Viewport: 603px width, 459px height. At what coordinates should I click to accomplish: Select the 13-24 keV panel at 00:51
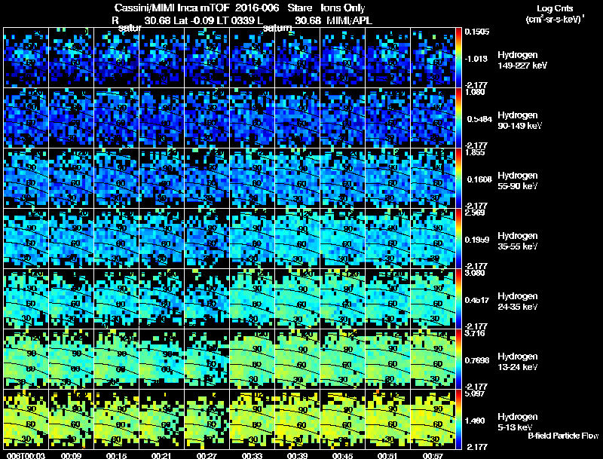pyautogui.click(x=388, y=360)
